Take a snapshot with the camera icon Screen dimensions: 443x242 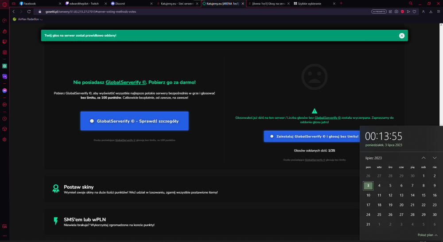pyautogui.click(x=396, y=12)
